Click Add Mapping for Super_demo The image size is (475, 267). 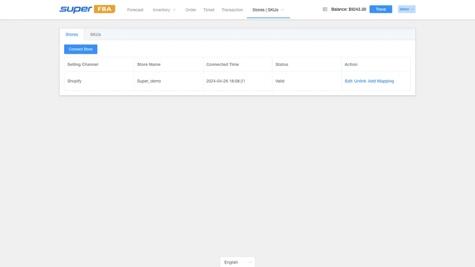tap(381, 81)
